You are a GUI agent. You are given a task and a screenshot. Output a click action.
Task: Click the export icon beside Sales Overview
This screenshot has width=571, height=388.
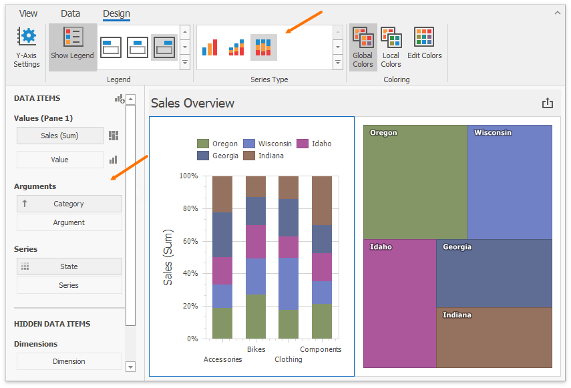(x=548, y=103)
